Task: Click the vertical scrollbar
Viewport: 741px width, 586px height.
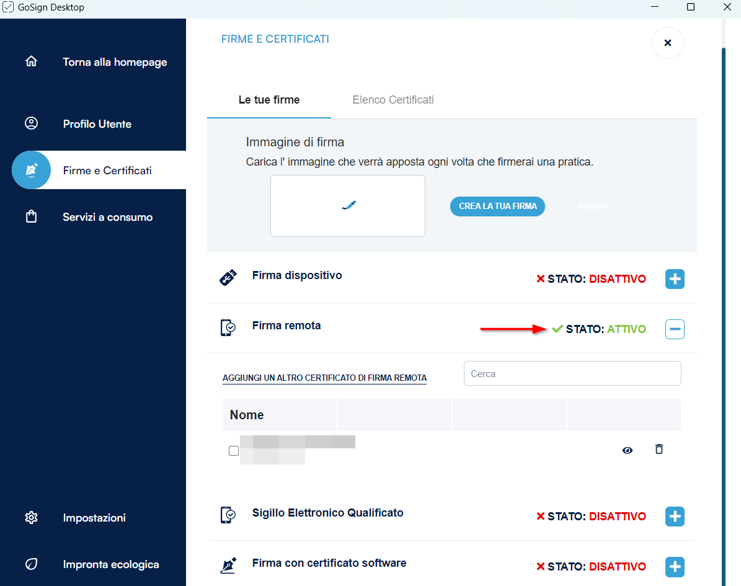Action: (x=724, y=317)
